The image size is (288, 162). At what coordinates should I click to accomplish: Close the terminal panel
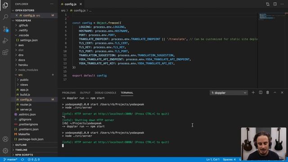(282, 93)
